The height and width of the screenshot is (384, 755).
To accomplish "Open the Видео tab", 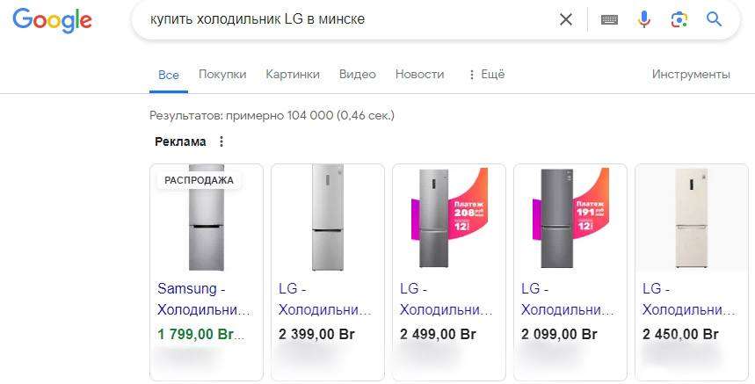I will click(358, 75).
